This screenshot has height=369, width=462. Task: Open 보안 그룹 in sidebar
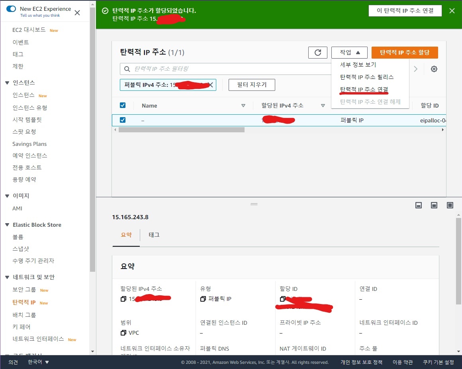coord(24,289)
